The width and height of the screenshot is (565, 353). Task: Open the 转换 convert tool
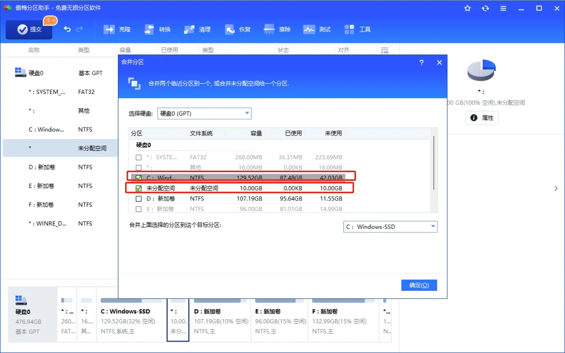tap(157, 29)
